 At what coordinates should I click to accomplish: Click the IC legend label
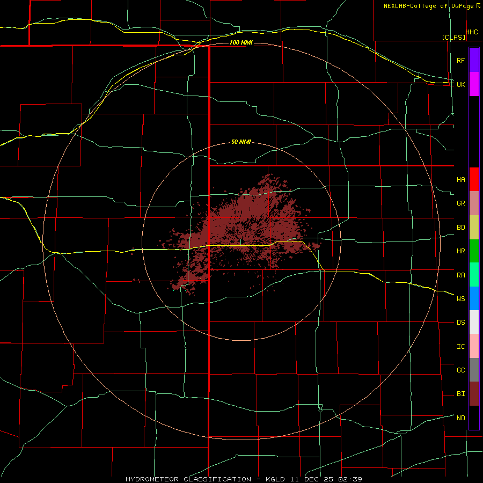[x=460, y=347]
